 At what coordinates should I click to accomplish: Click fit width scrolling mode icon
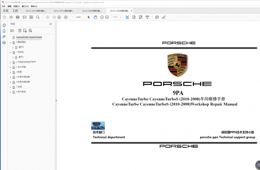(127, 17)
